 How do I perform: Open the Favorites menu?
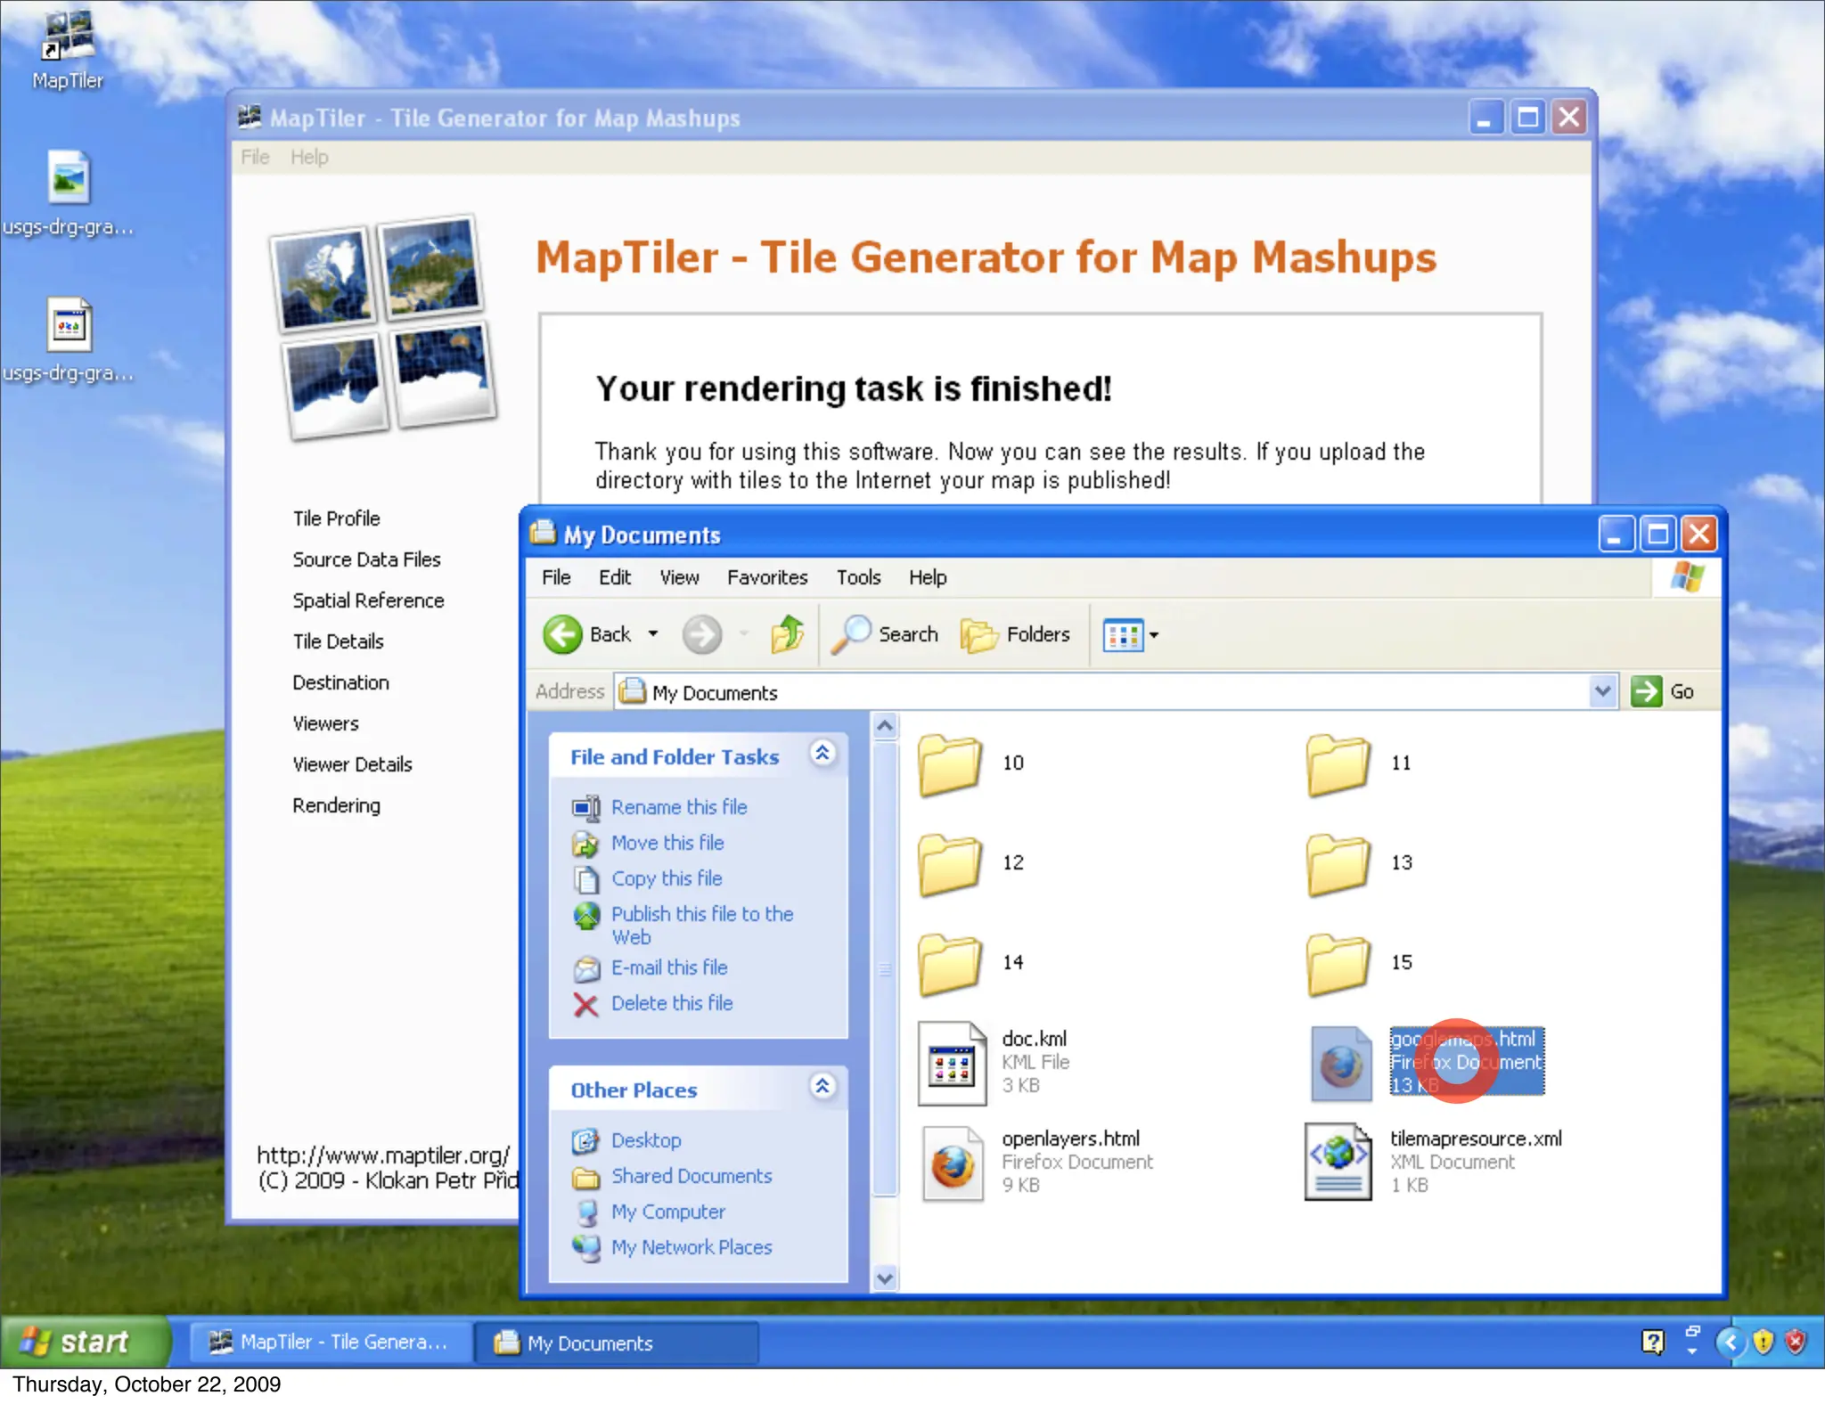766,577
